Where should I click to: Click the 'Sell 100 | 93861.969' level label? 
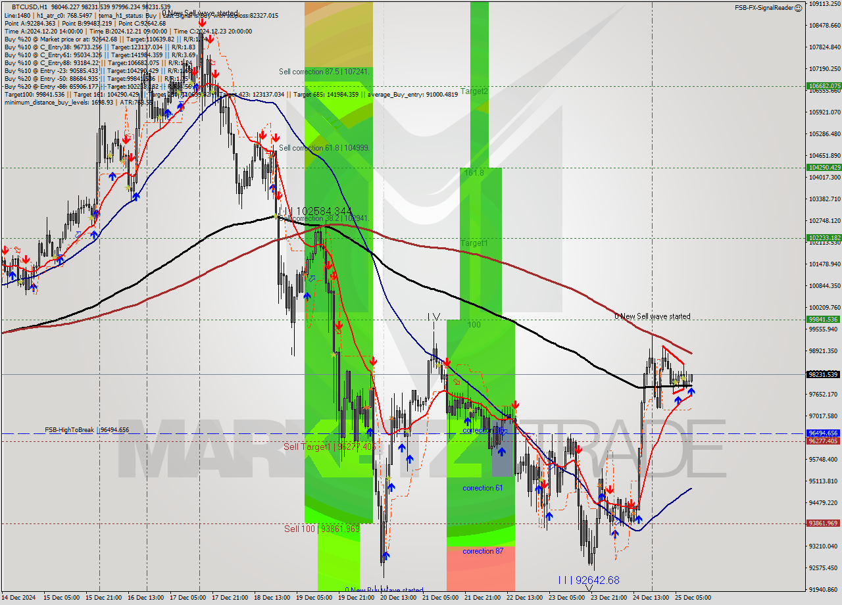(322, 529)
